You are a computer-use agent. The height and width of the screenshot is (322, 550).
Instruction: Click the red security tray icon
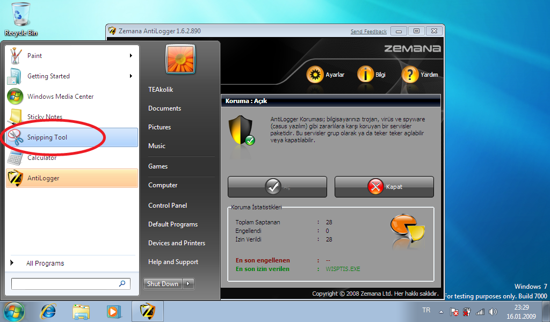click(467, 312)
